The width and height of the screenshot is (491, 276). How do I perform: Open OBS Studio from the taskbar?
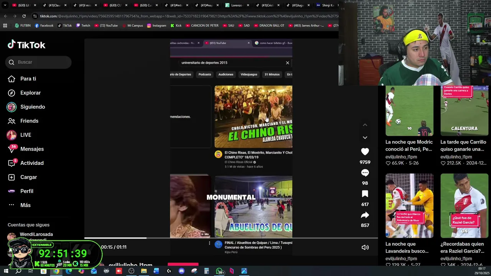tap(131, 271)
